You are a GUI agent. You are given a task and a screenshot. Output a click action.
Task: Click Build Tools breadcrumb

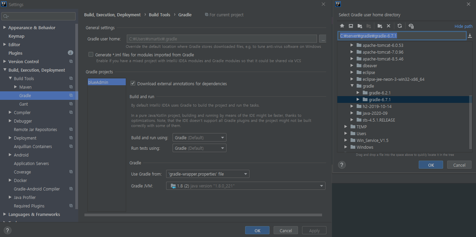159,15
